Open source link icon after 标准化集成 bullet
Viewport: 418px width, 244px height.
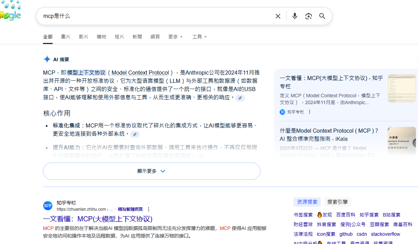click(135, 134)
